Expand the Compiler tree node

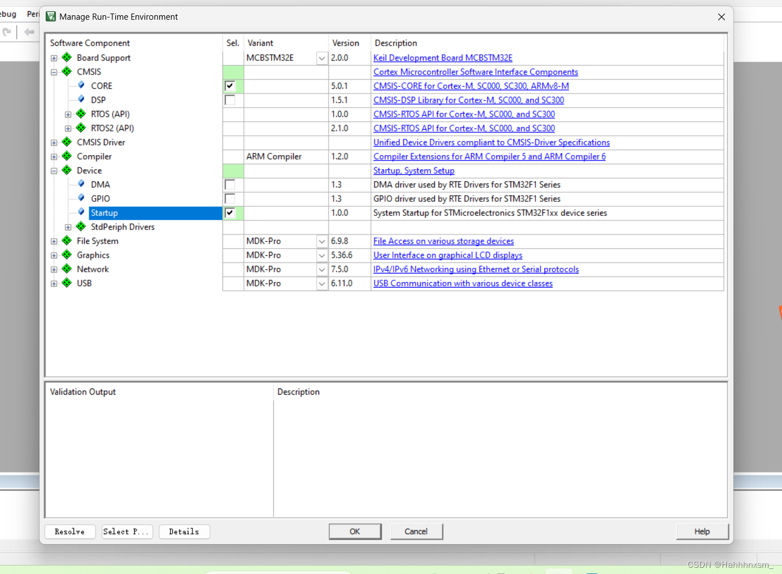pyautogui.click(x=54, y=157)
